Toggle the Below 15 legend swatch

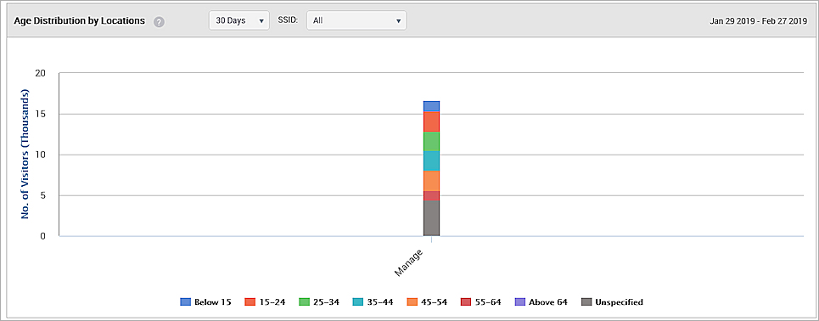pyautogui.click(x=186, y=302)
